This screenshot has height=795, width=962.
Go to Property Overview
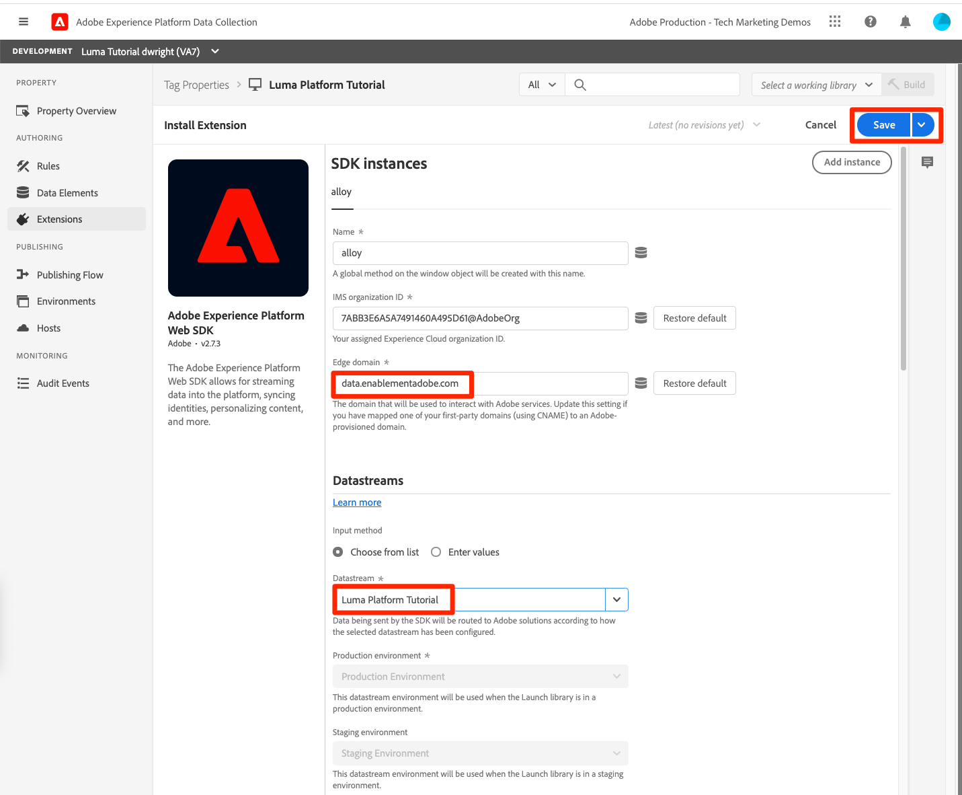tap(77, 111)
